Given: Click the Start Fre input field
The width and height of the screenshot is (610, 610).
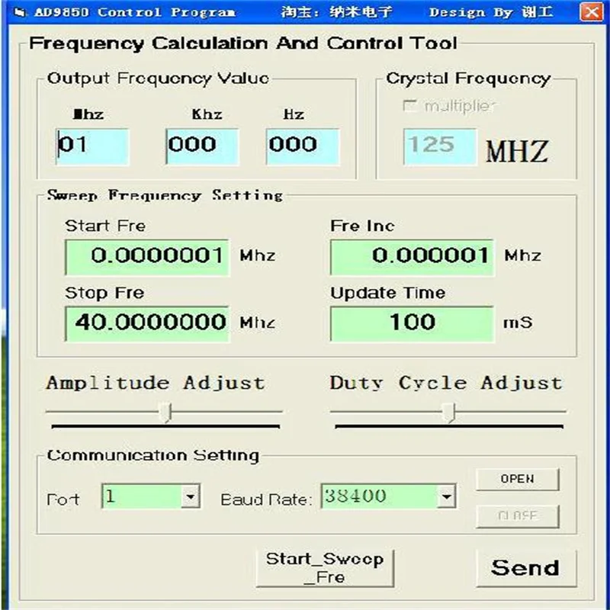Looking at the screenshot, I should point(147,257).
